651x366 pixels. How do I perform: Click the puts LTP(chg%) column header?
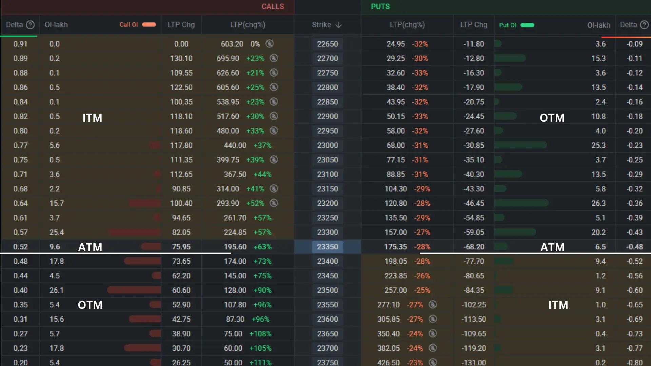407,25
